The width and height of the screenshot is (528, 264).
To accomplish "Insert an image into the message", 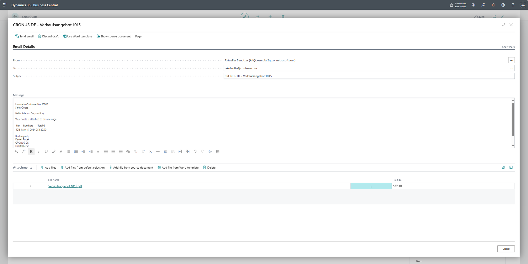I will (166, 152).
